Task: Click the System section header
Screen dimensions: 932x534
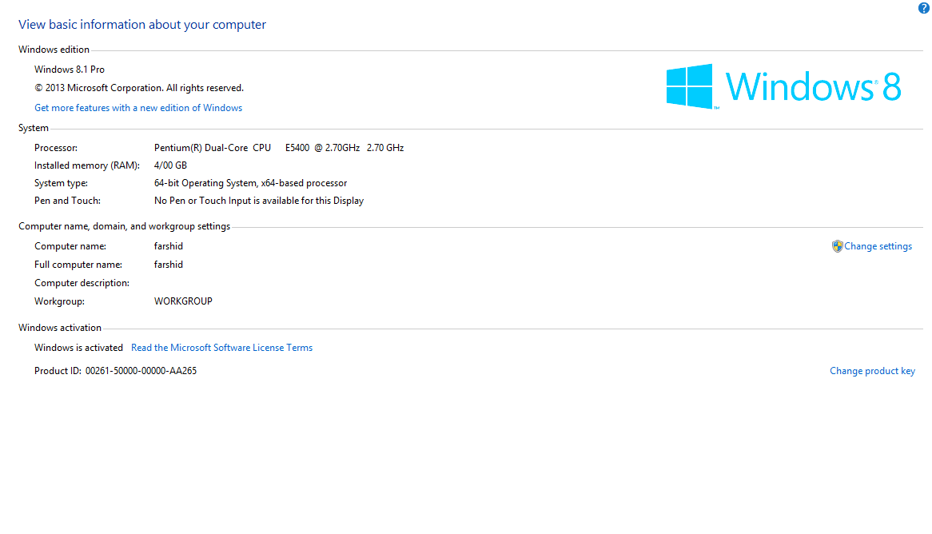Action: point(34,128)
